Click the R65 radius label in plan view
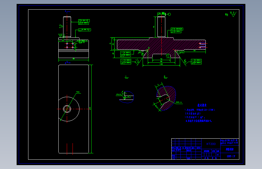 coord(78,92)
